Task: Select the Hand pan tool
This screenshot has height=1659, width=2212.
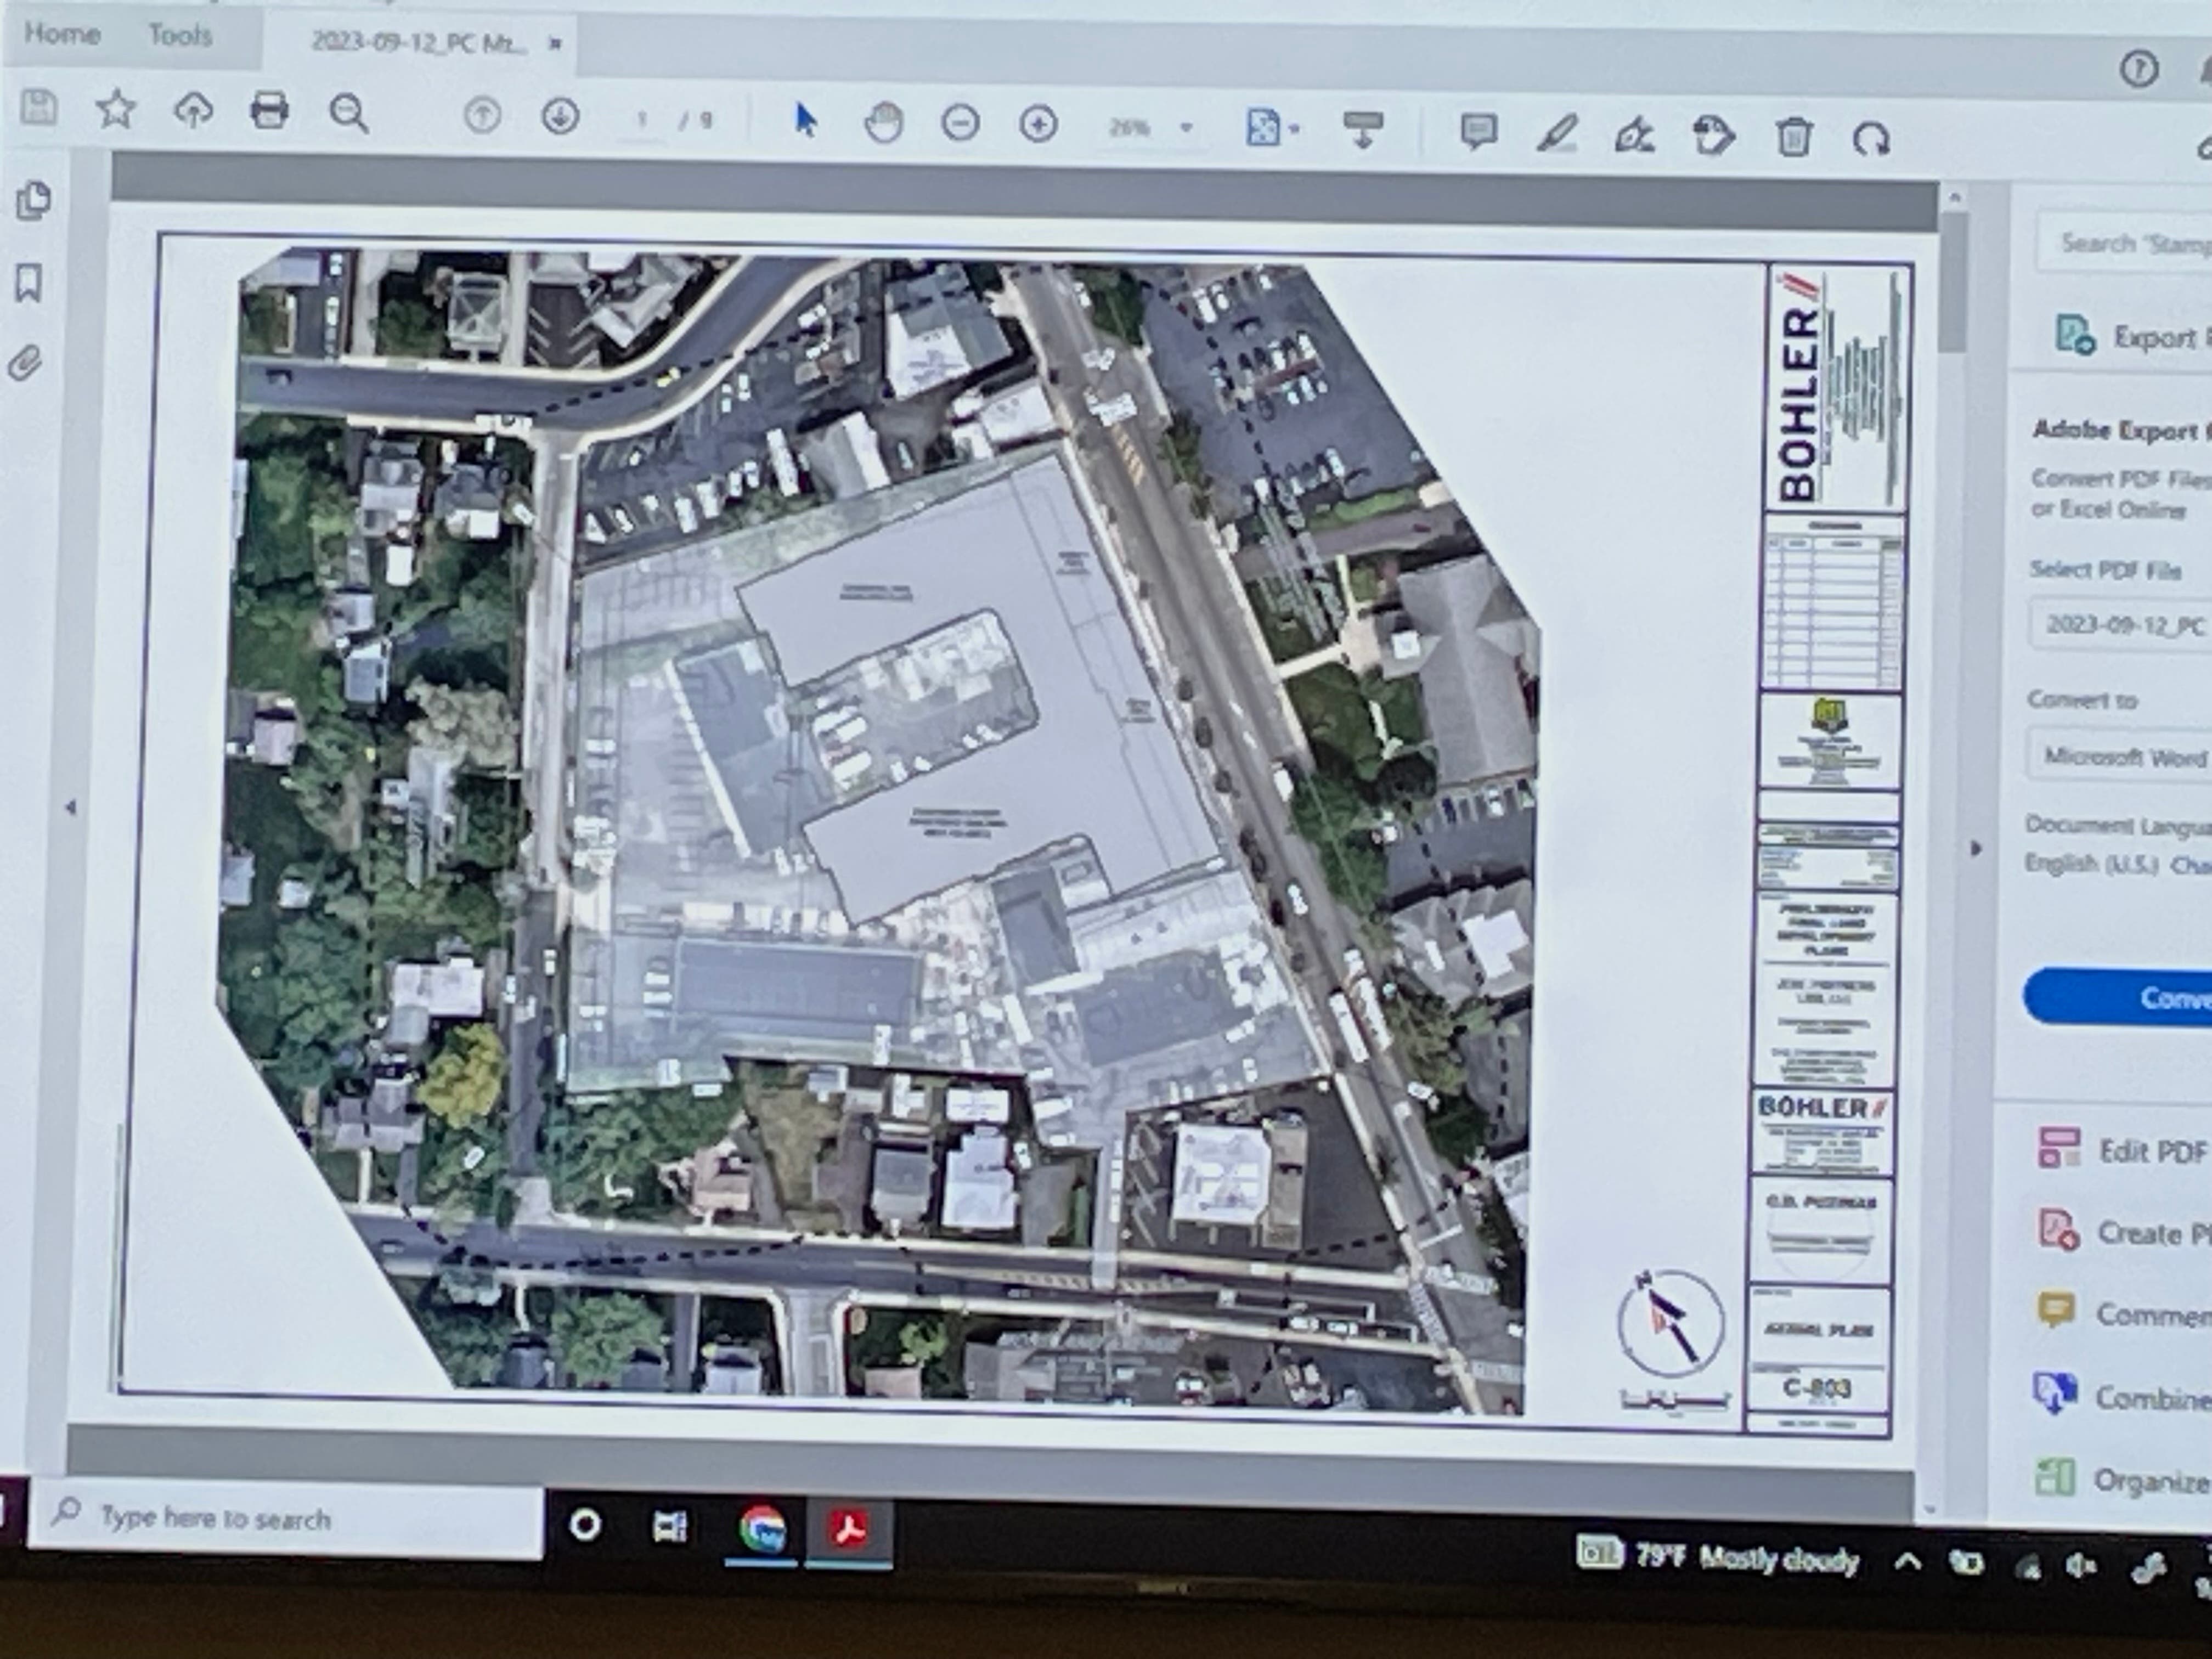Action: [883, 123]
